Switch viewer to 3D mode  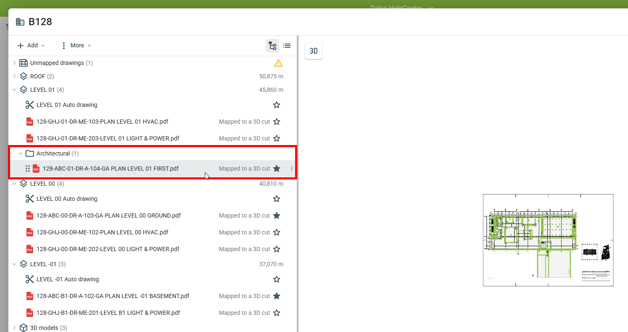[314, 51]
